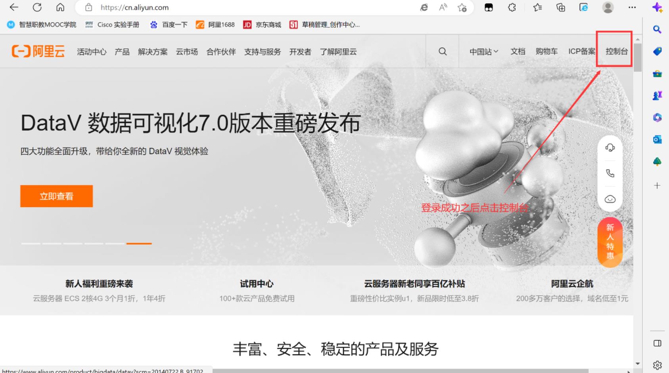The image size is (669, 373).
Task: Click the page vertical scrollbar thumb
Action: [638, 57]
